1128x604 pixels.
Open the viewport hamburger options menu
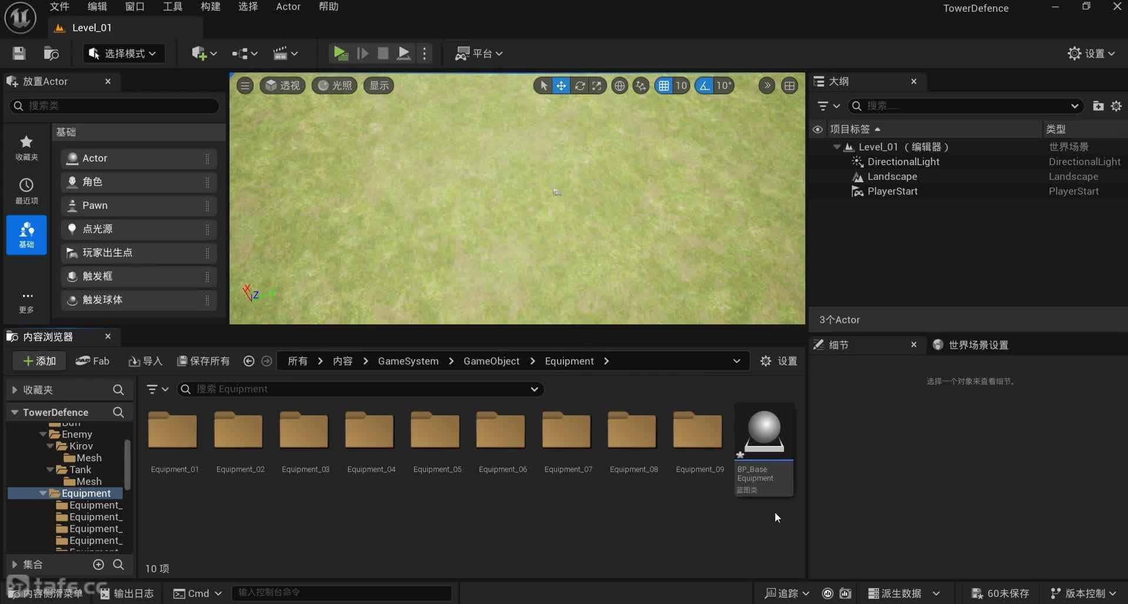point(245,86)
